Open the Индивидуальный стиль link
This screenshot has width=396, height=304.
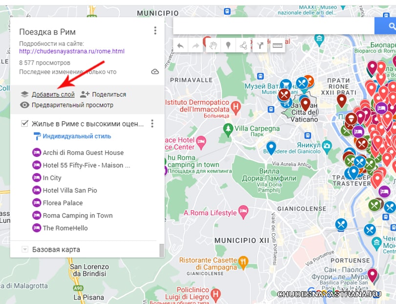(77, 136)
